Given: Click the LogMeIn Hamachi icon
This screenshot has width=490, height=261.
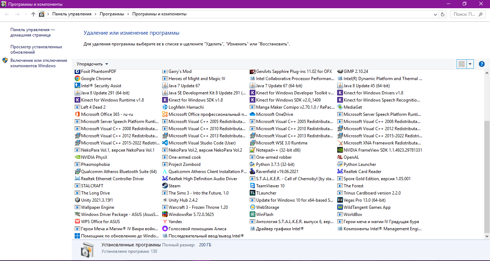Looking at the screenshot, I should click(x=165, y=107).
